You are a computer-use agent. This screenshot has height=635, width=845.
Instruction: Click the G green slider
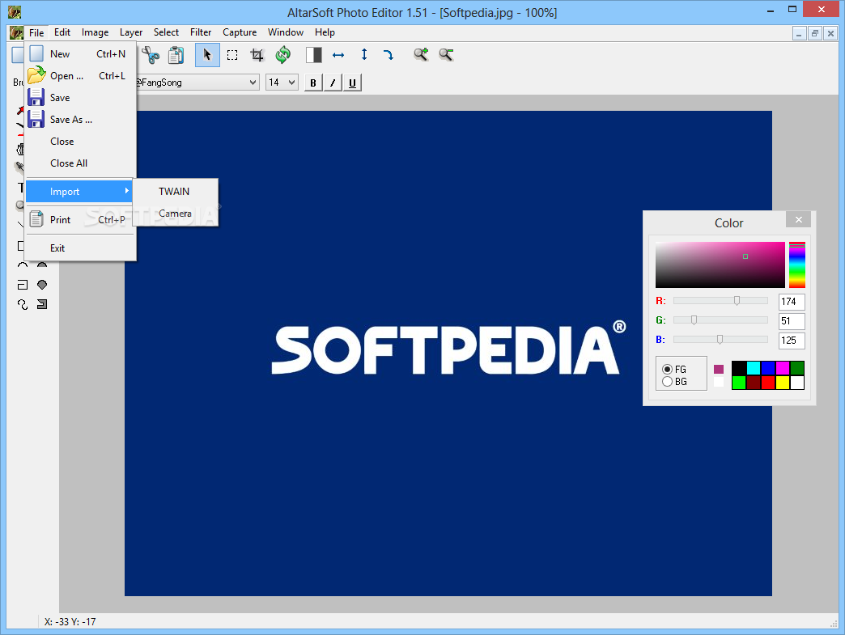click(x=720, y=320)
